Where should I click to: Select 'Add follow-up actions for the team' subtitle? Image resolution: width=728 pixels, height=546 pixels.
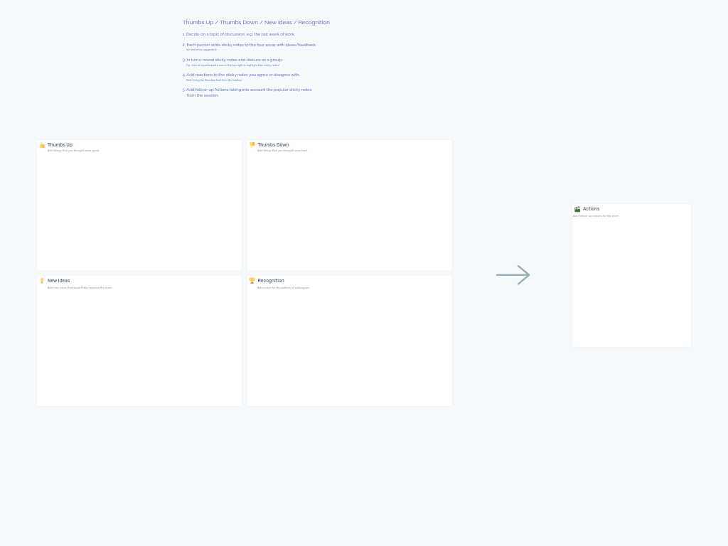tap(596, 216)
